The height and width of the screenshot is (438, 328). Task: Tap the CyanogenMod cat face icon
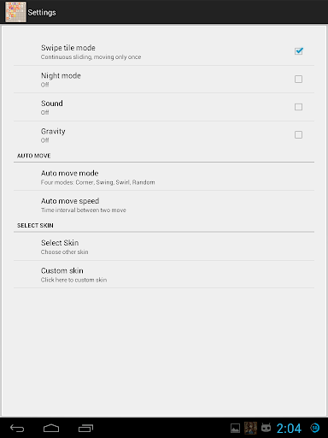coord(266,428)
